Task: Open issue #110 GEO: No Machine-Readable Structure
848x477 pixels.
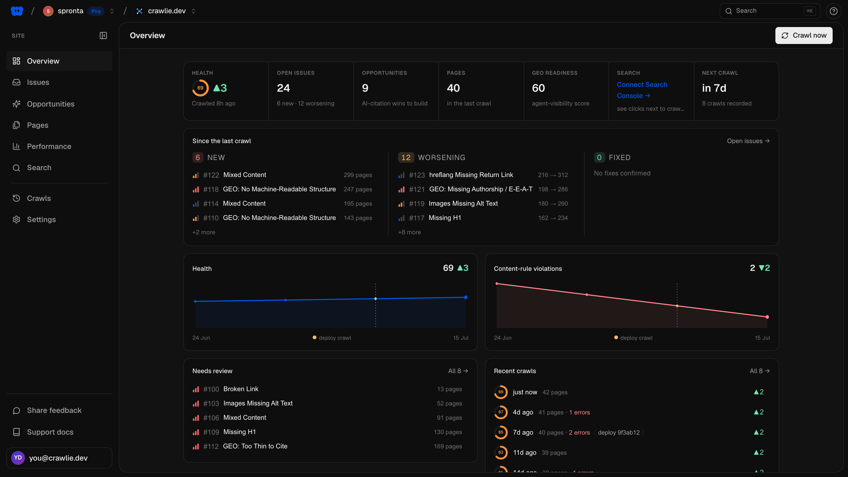Action: (282, 218)
